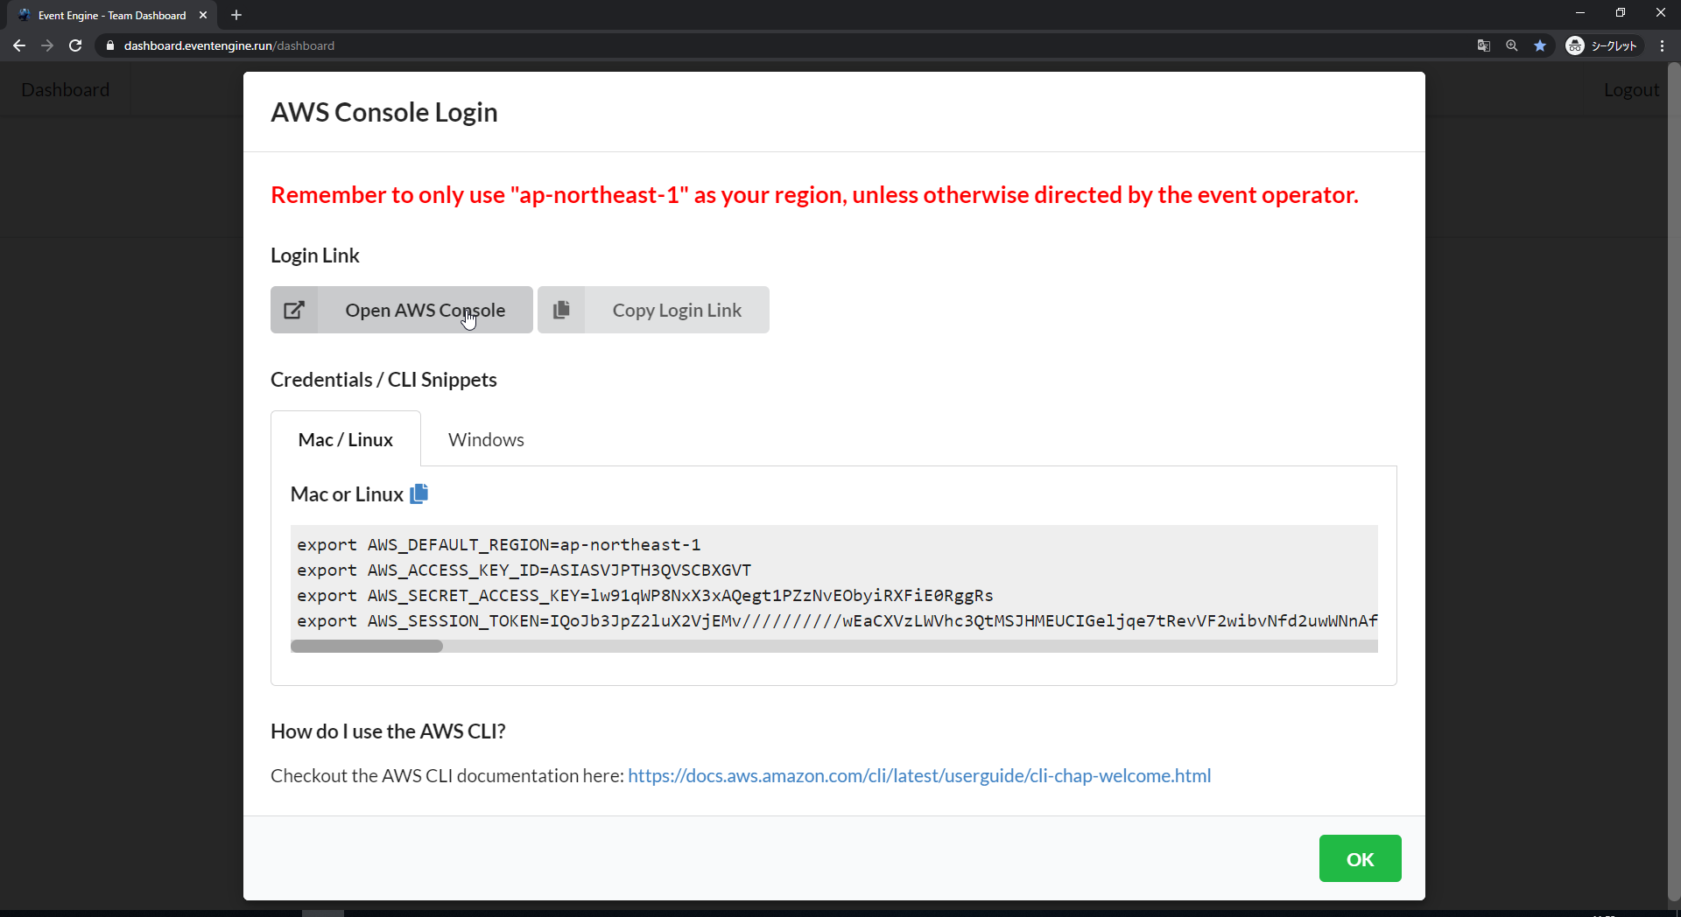The width and height of the screenshot is (1681, 917).
Task: Open the Chrome three-dot menu
Action: (x=1662, y=45)
